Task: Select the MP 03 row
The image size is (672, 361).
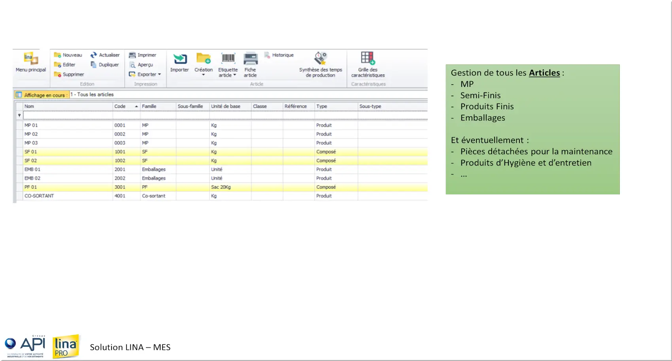Action: click(x=221, y=143)
